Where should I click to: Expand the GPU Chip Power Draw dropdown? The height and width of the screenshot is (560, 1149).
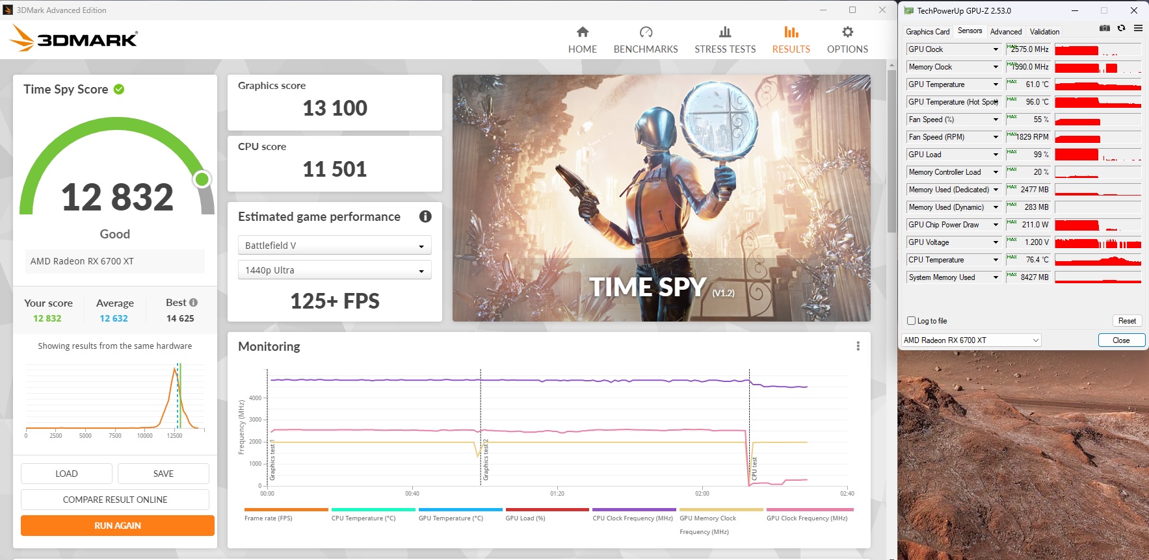click(x=995, y=225)
